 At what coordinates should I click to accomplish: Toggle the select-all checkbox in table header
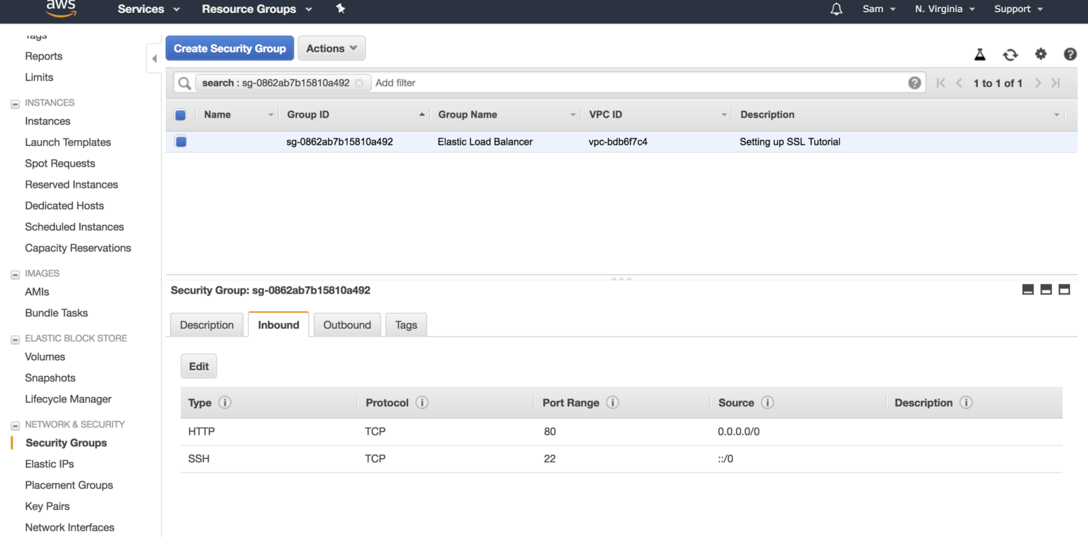click(180, 115)
